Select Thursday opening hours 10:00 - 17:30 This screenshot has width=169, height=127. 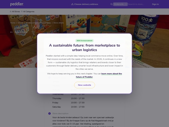click(x=78, y=98)
